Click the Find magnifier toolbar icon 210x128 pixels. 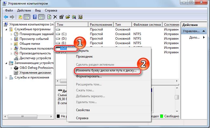74,17
